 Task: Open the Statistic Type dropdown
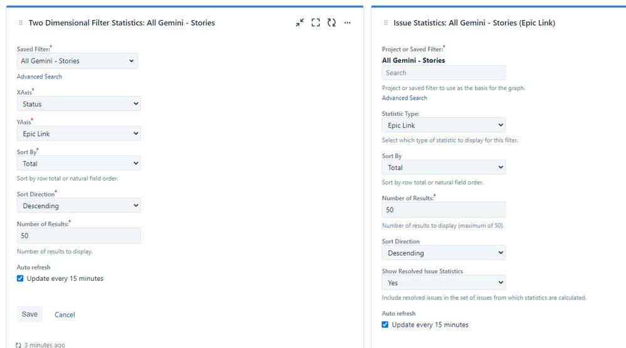(x=444, y=125)
